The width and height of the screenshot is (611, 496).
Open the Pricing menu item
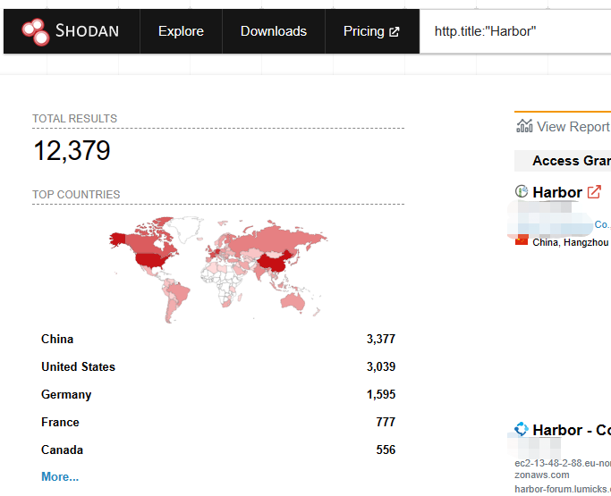pyautogui.click(x=371, y=31)
